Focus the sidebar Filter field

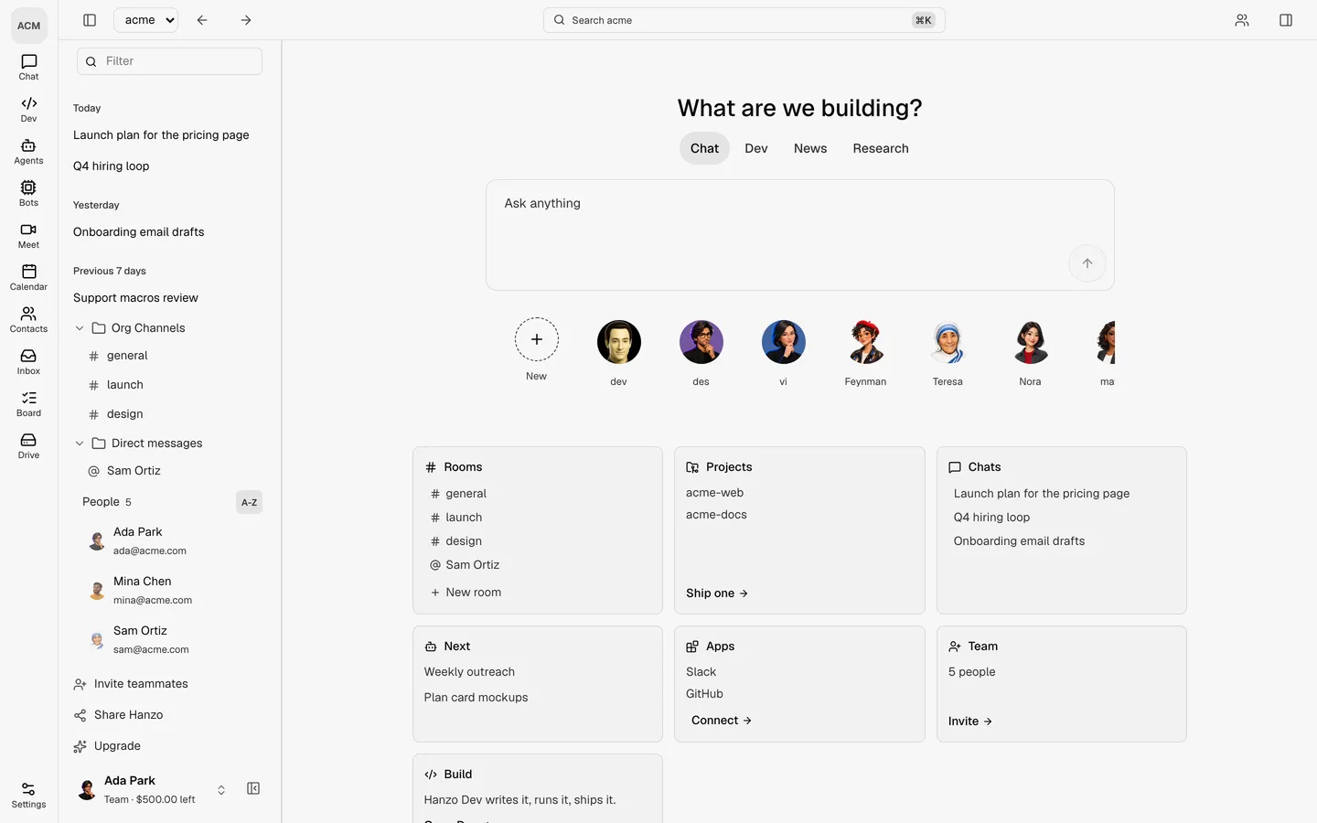point(169,61)
